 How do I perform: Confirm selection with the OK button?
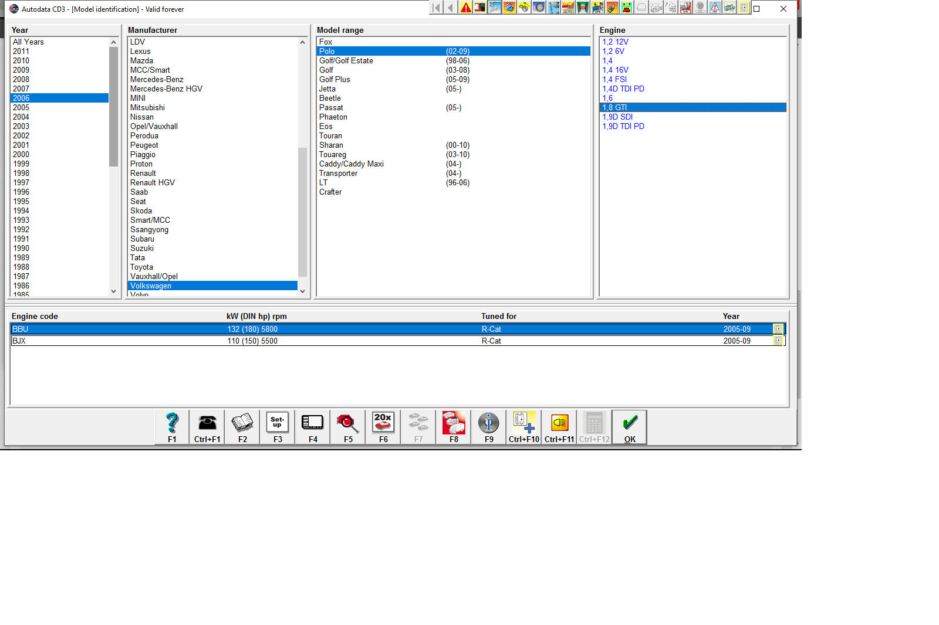click(630, 427)
